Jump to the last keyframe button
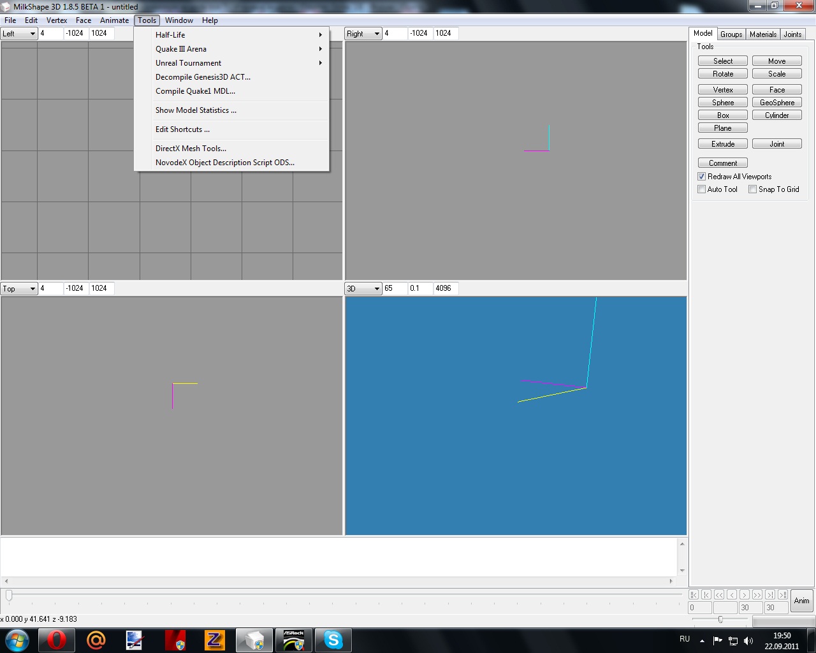The width and height of the screenshot is (816, 653). [783, 594]
